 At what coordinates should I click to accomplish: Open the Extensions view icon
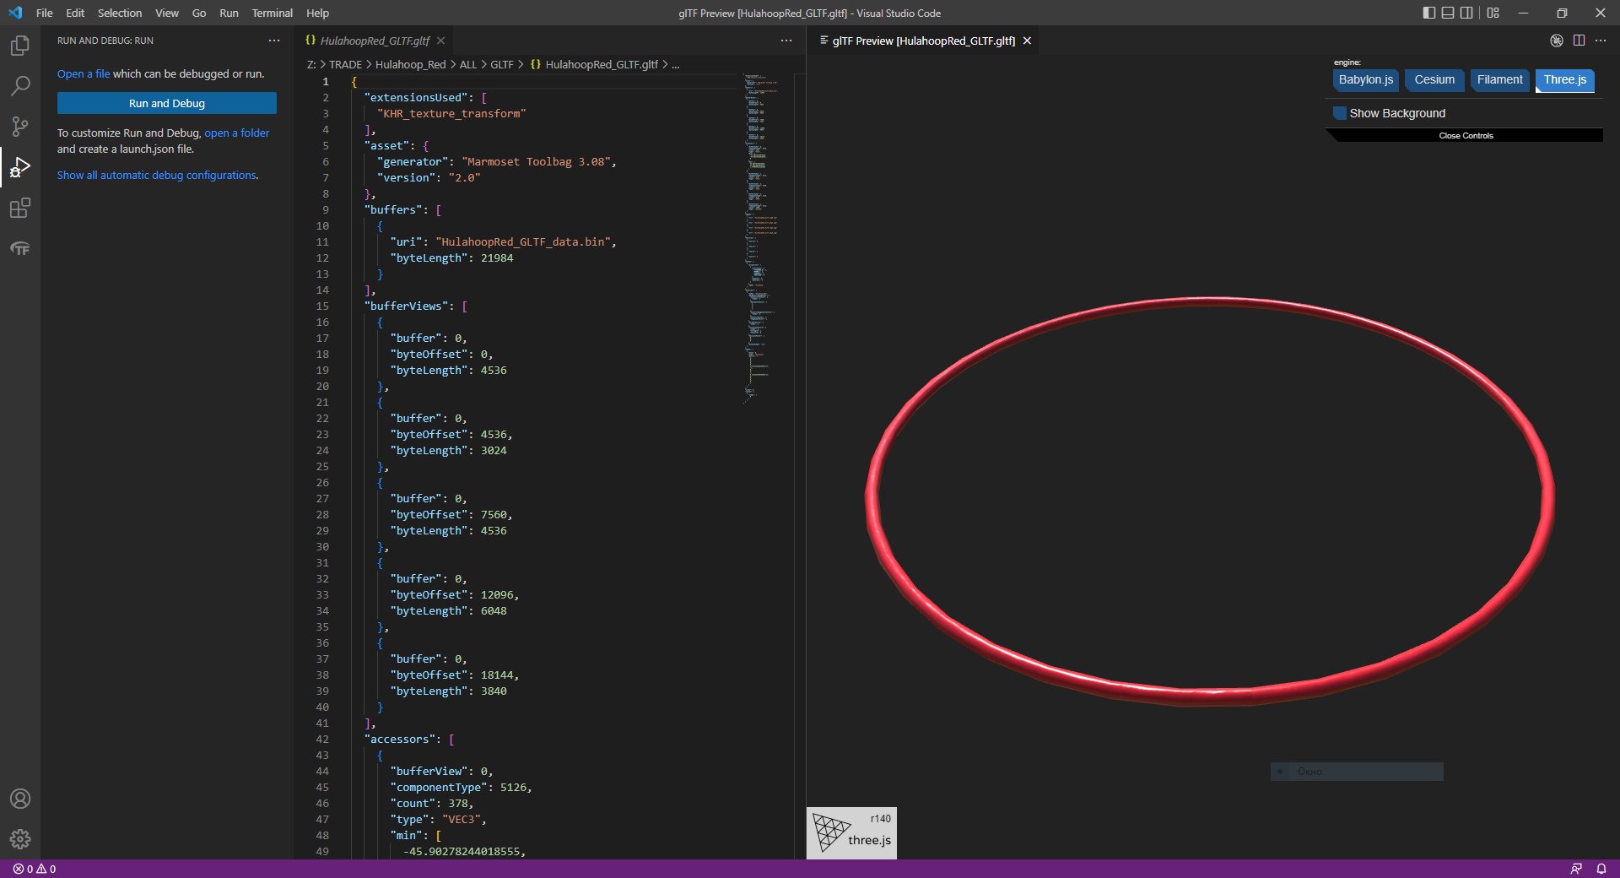tap(19, 208)
